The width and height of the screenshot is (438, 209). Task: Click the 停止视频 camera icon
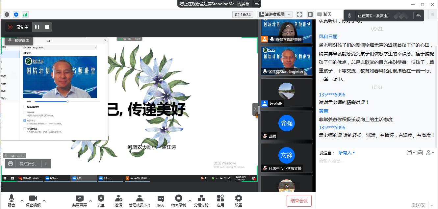point(33,198)
